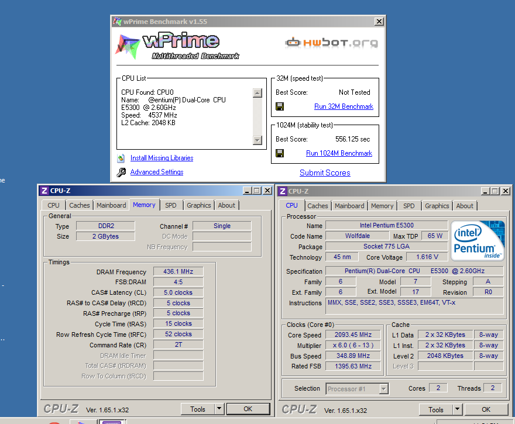Select CPU tab in right CPU-Z window
The width and height of the screenshot is (515, 424).
pyautogui.click(x=291, y=205)
